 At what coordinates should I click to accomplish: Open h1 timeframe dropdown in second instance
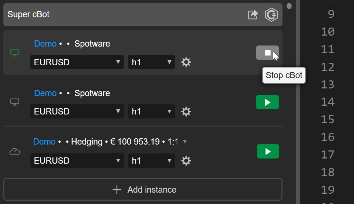[x=151, y=111]
